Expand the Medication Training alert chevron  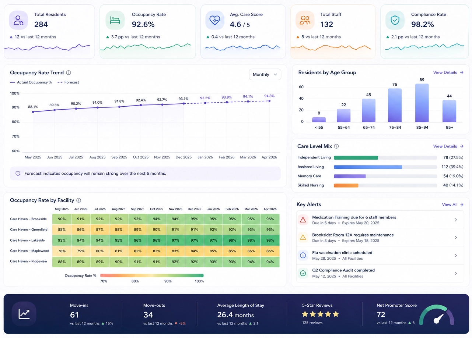tap(456, 220)
